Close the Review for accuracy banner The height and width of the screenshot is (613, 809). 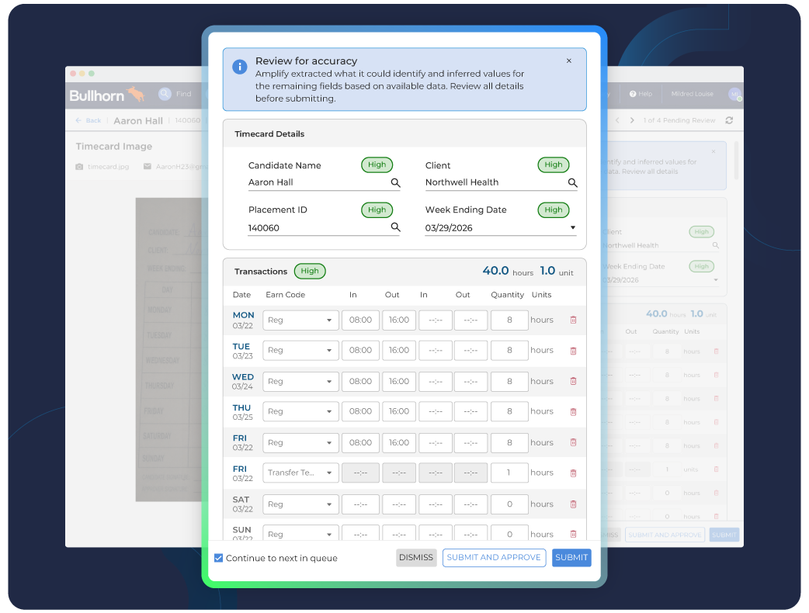click(568, 61)
